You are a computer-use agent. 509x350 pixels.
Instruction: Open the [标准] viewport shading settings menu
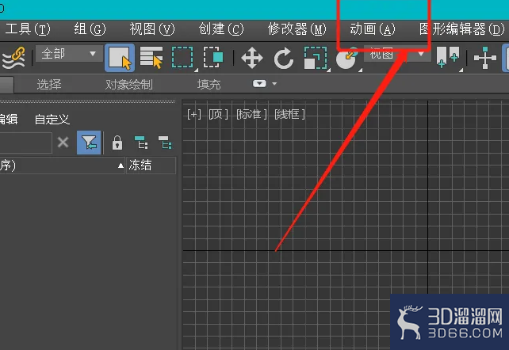(x=251, y=114)
